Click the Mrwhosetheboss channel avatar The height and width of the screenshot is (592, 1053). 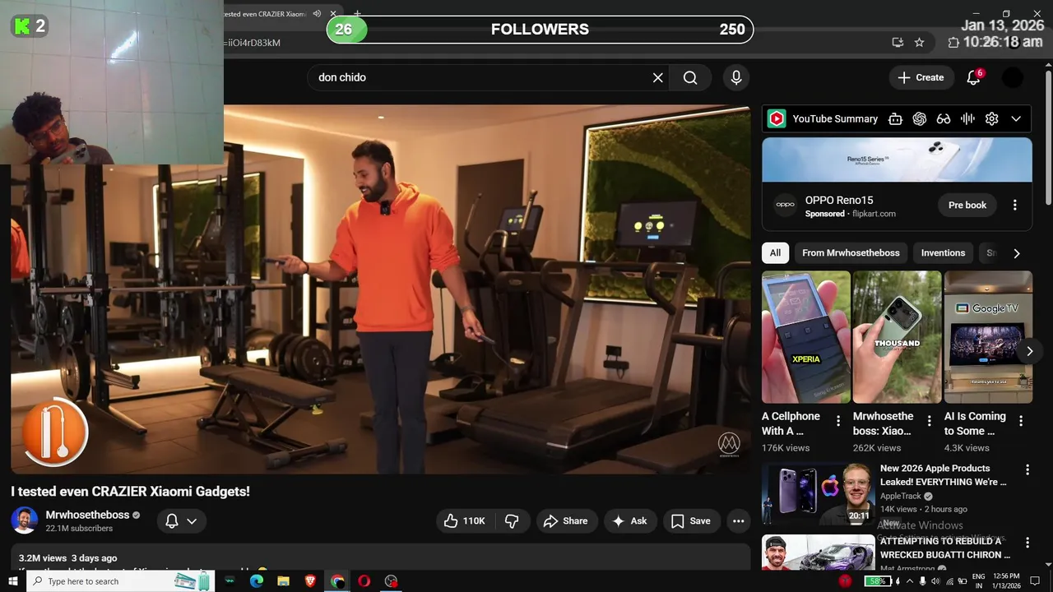(24, 520)
